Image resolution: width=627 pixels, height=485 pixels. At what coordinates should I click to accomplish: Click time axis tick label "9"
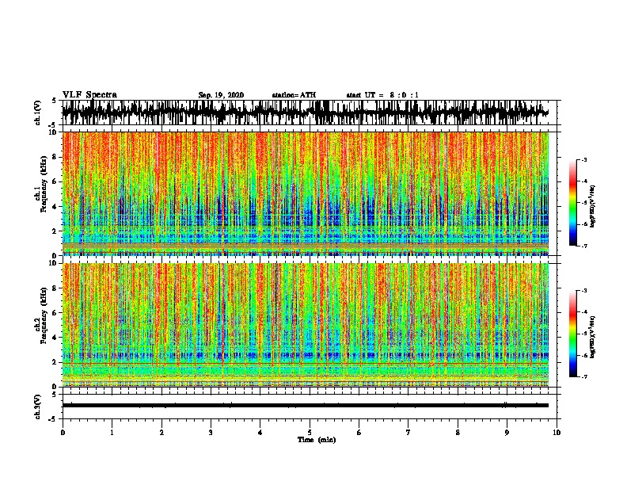[x=507, y=433]
